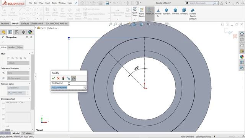Open the PropertyManager tab icon

10,32
